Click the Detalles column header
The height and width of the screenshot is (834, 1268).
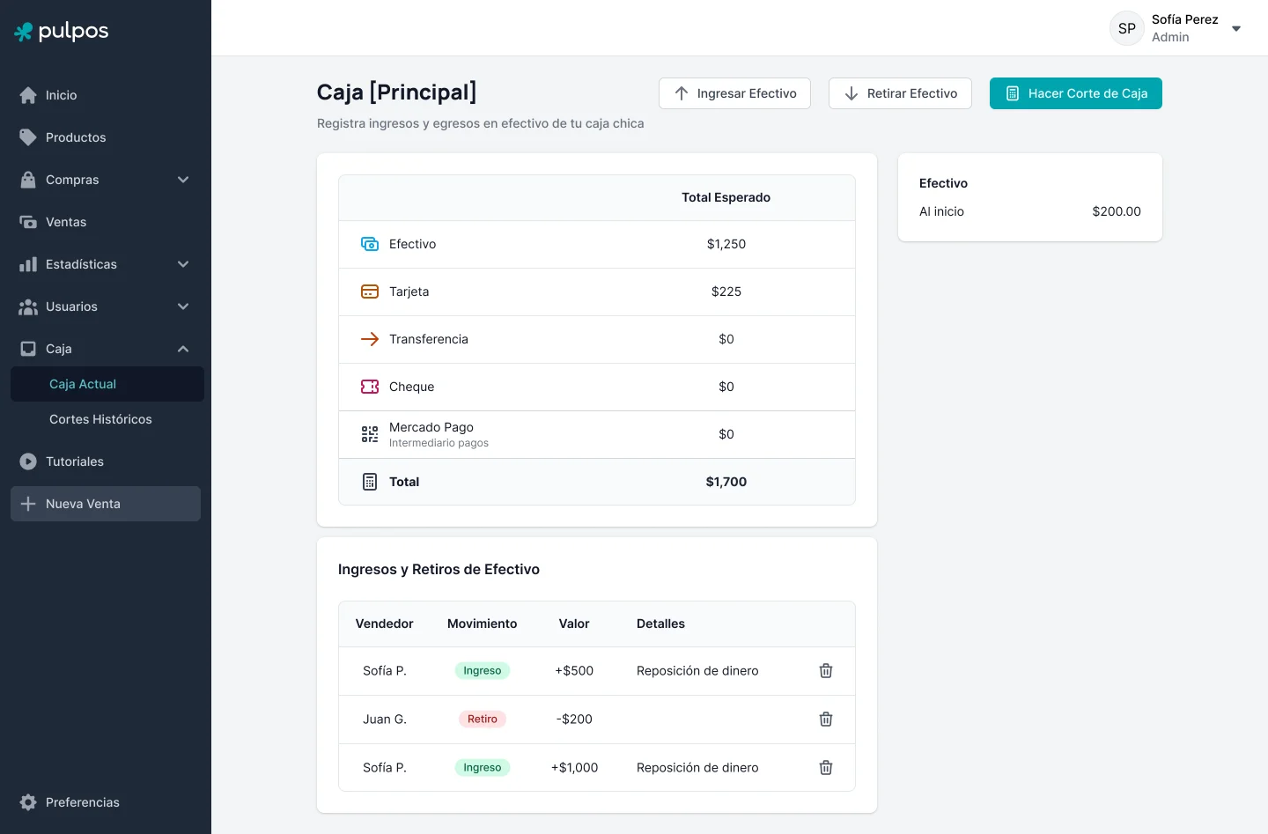point(660,624)
